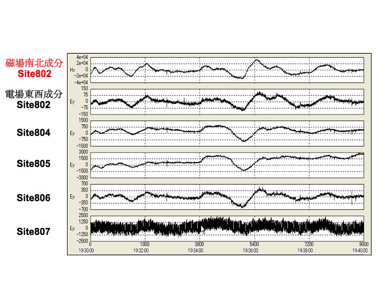
Task: Click the 150 tick value
Action: (x=85, y=88)
